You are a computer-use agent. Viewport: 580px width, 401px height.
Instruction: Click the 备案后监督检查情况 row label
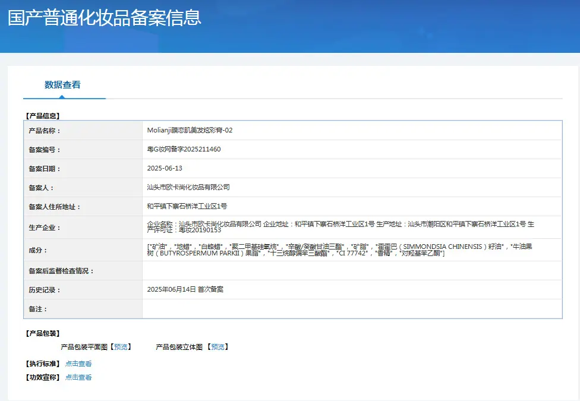pos(61,271)
